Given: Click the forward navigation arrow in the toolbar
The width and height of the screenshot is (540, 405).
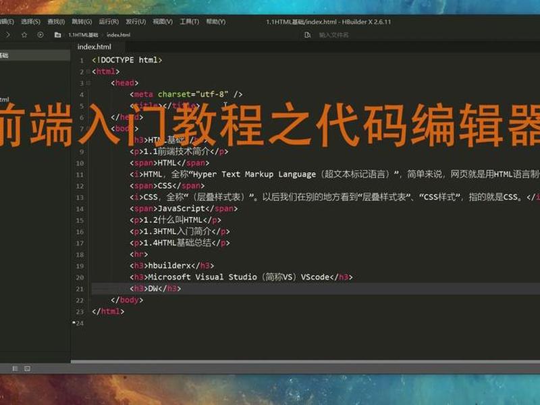Looking at the screenshot, I should pyautogui.click(x=8, y=35).
